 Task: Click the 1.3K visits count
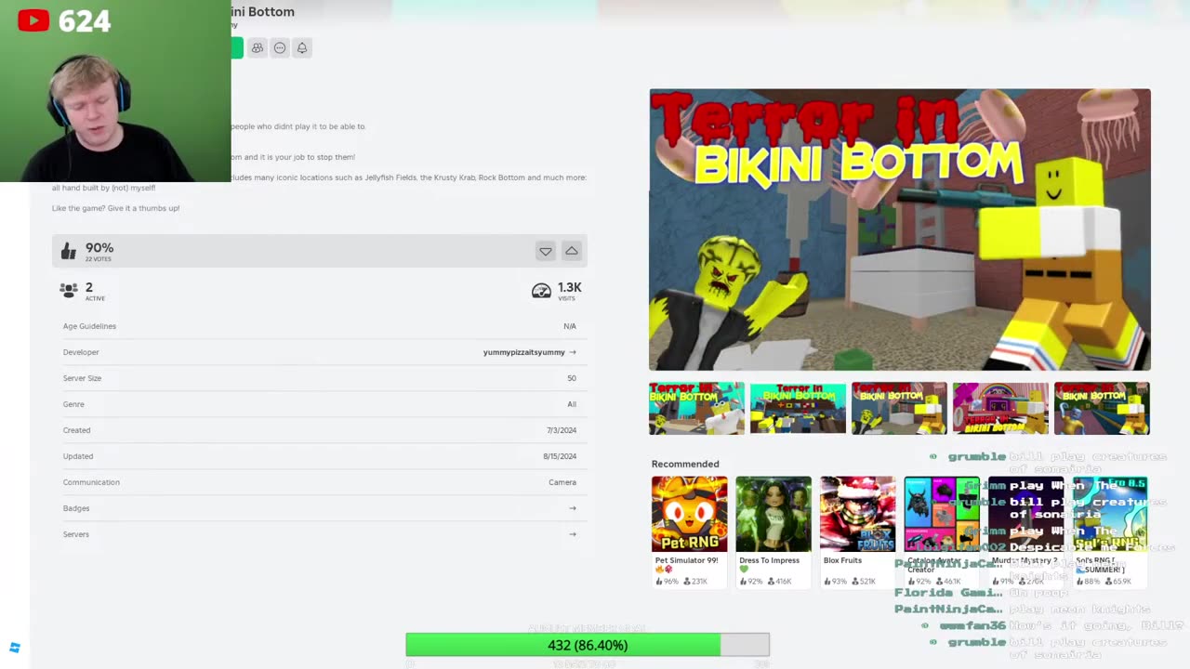tap(570, 288)
